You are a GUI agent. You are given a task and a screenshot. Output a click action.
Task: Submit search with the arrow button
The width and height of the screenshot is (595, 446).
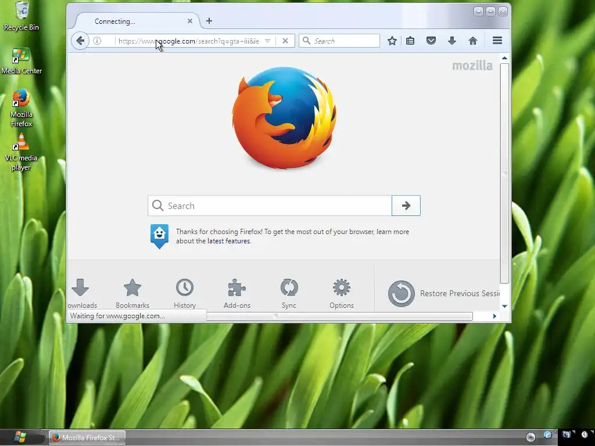(x=406, y=206)
